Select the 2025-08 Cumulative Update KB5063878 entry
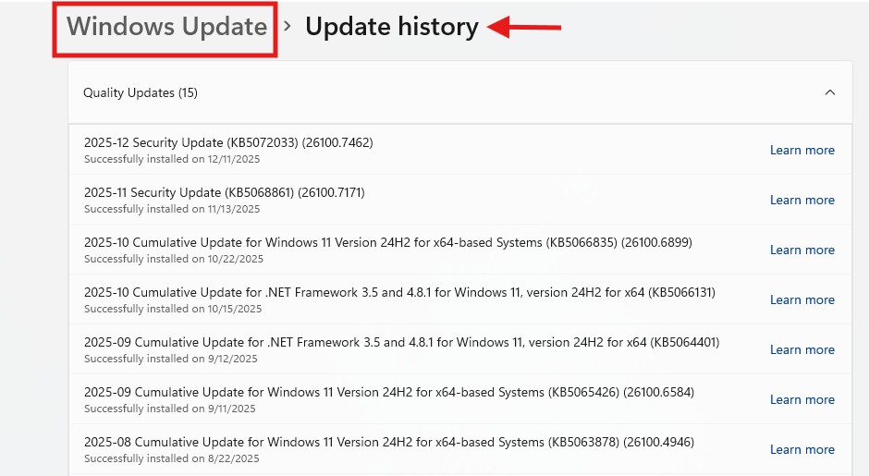This screenshot has width=869, height=476. coord(388,443)
